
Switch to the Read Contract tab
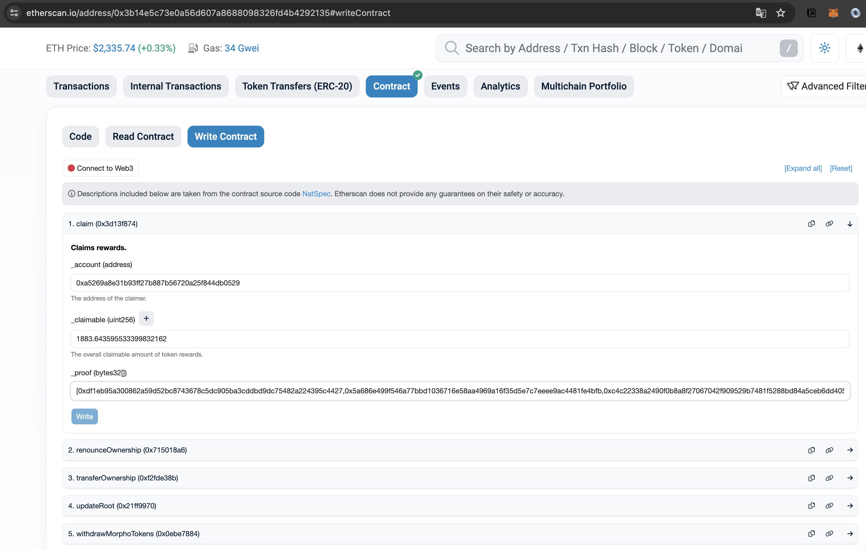[x=143, y=136]
